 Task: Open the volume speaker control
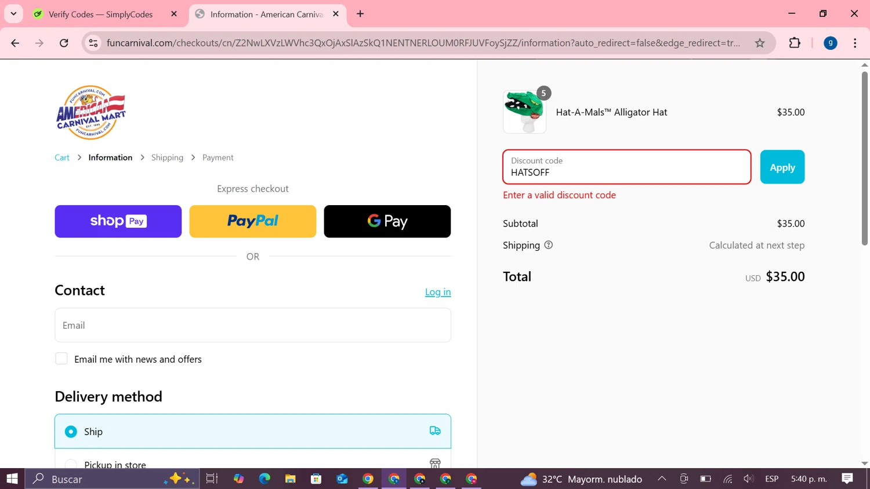(749, 479)
